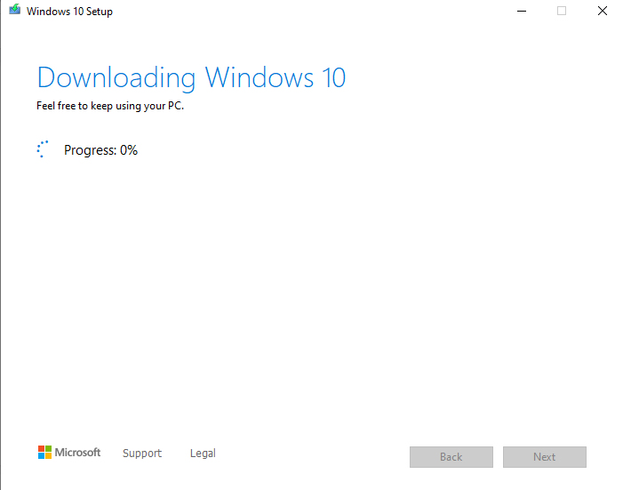Open the Legal link

pyautogui.click(x=203, y=453)
